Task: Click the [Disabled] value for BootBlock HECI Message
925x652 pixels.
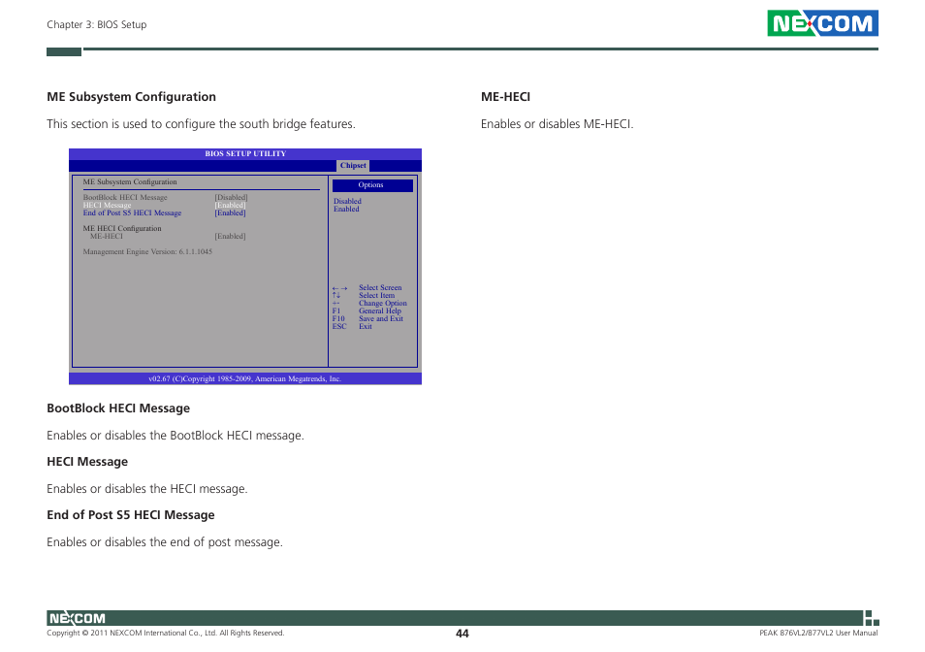Action: (x=231, y=198)
